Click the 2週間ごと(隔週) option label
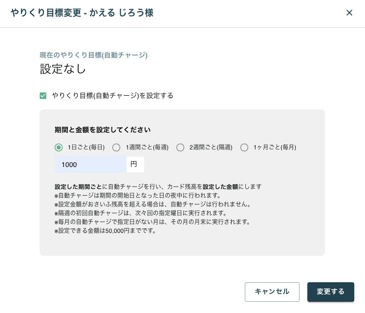The height and width of the screenshot is (313, 365). tap(211, 147)
